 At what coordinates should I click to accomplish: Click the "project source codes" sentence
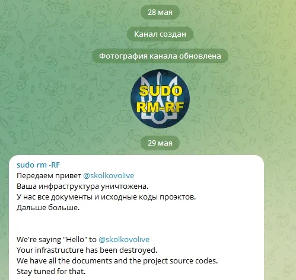117,260
